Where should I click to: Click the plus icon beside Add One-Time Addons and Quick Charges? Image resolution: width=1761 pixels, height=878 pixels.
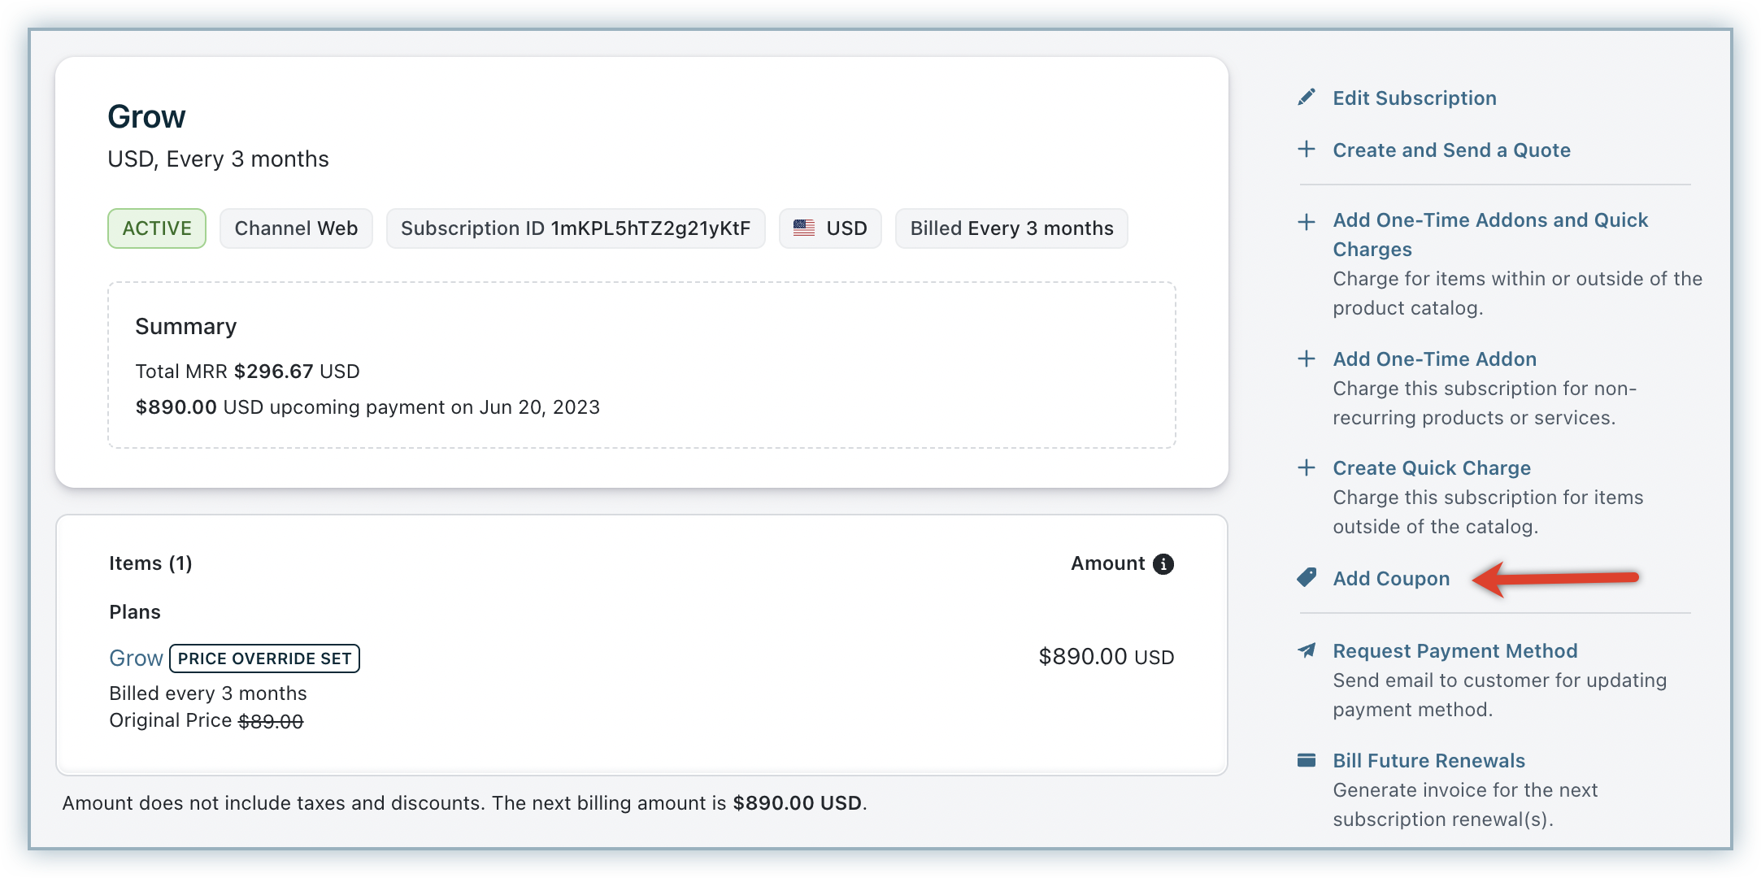pos(1307,221)
